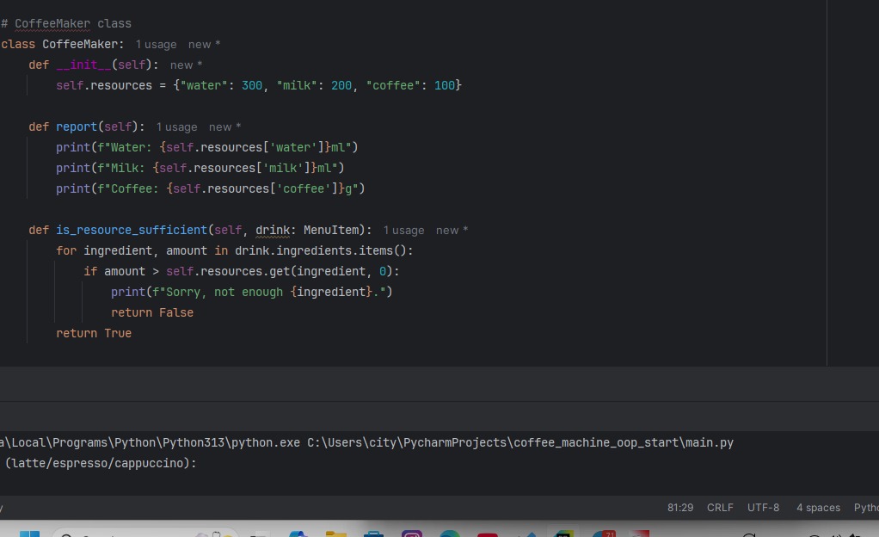The width and height of the screenshot is (879, 537).
Task: Click the 'if amount >' condition line
Action: (x=242, y=272)
